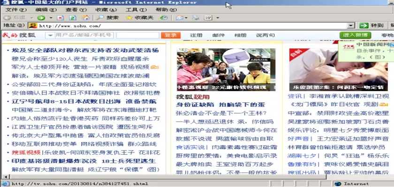The width and height of the screenshot is (394, 187).
Task: Click the Forward green arrow button
Action: [x=41, y=18]
